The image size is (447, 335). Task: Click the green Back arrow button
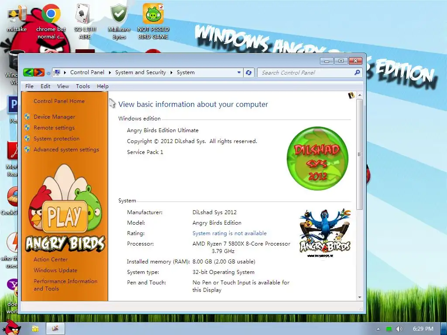coord(28,72)
